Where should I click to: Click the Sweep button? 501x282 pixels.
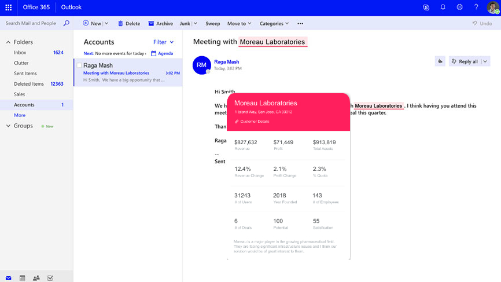pyautogui.click(x=212, y=23)
